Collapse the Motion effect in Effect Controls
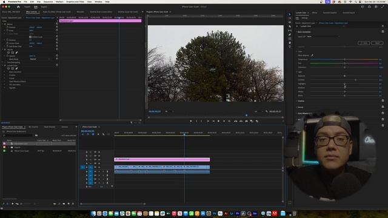 pyautogui.click(x=2, y=24)
